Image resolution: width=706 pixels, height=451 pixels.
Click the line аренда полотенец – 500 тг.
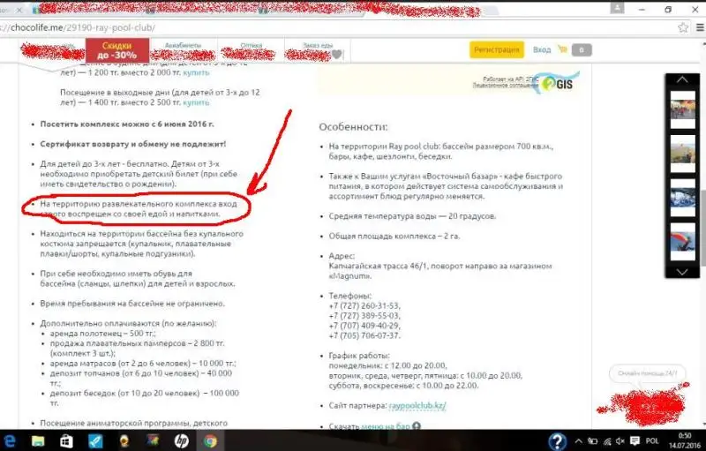click(x=102, y=334)
